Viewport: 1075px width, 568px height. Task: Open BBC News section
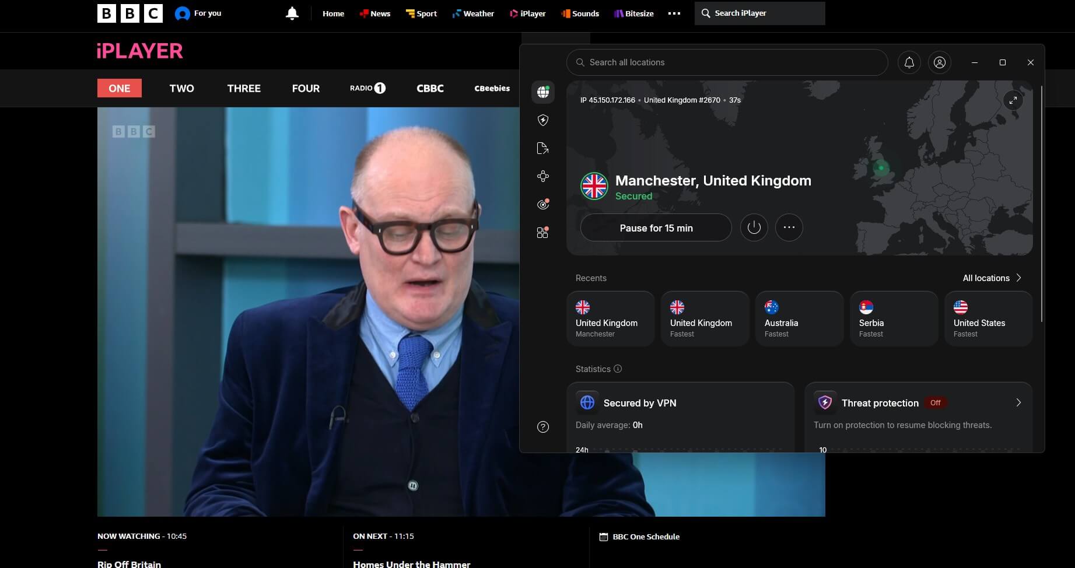tap(375, 13)
